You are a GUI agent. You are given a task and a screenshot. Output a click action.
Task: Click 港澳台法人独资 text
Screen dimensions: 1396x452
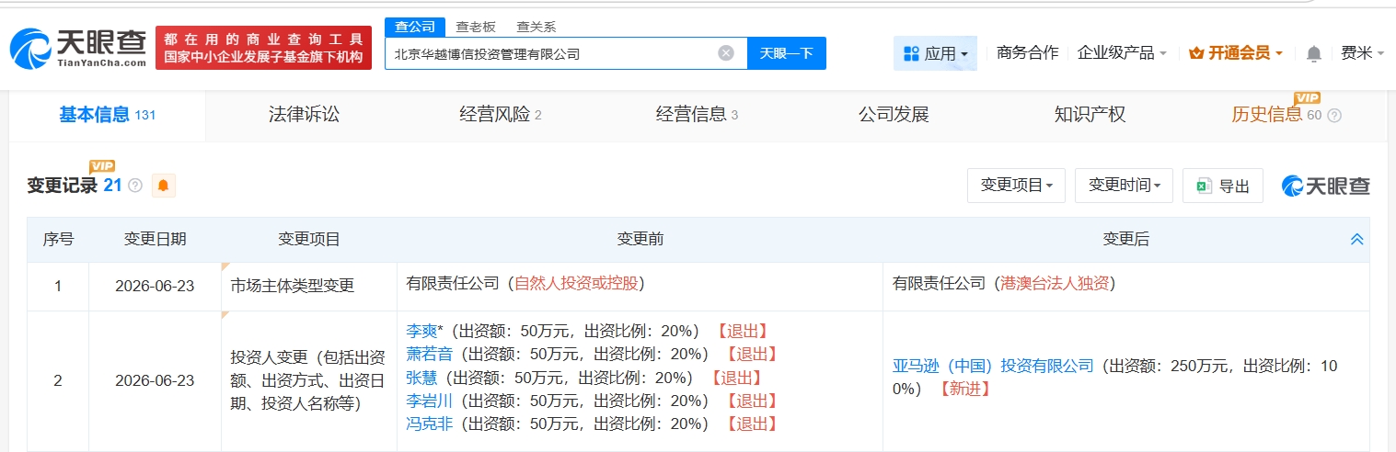(1056, 284)
